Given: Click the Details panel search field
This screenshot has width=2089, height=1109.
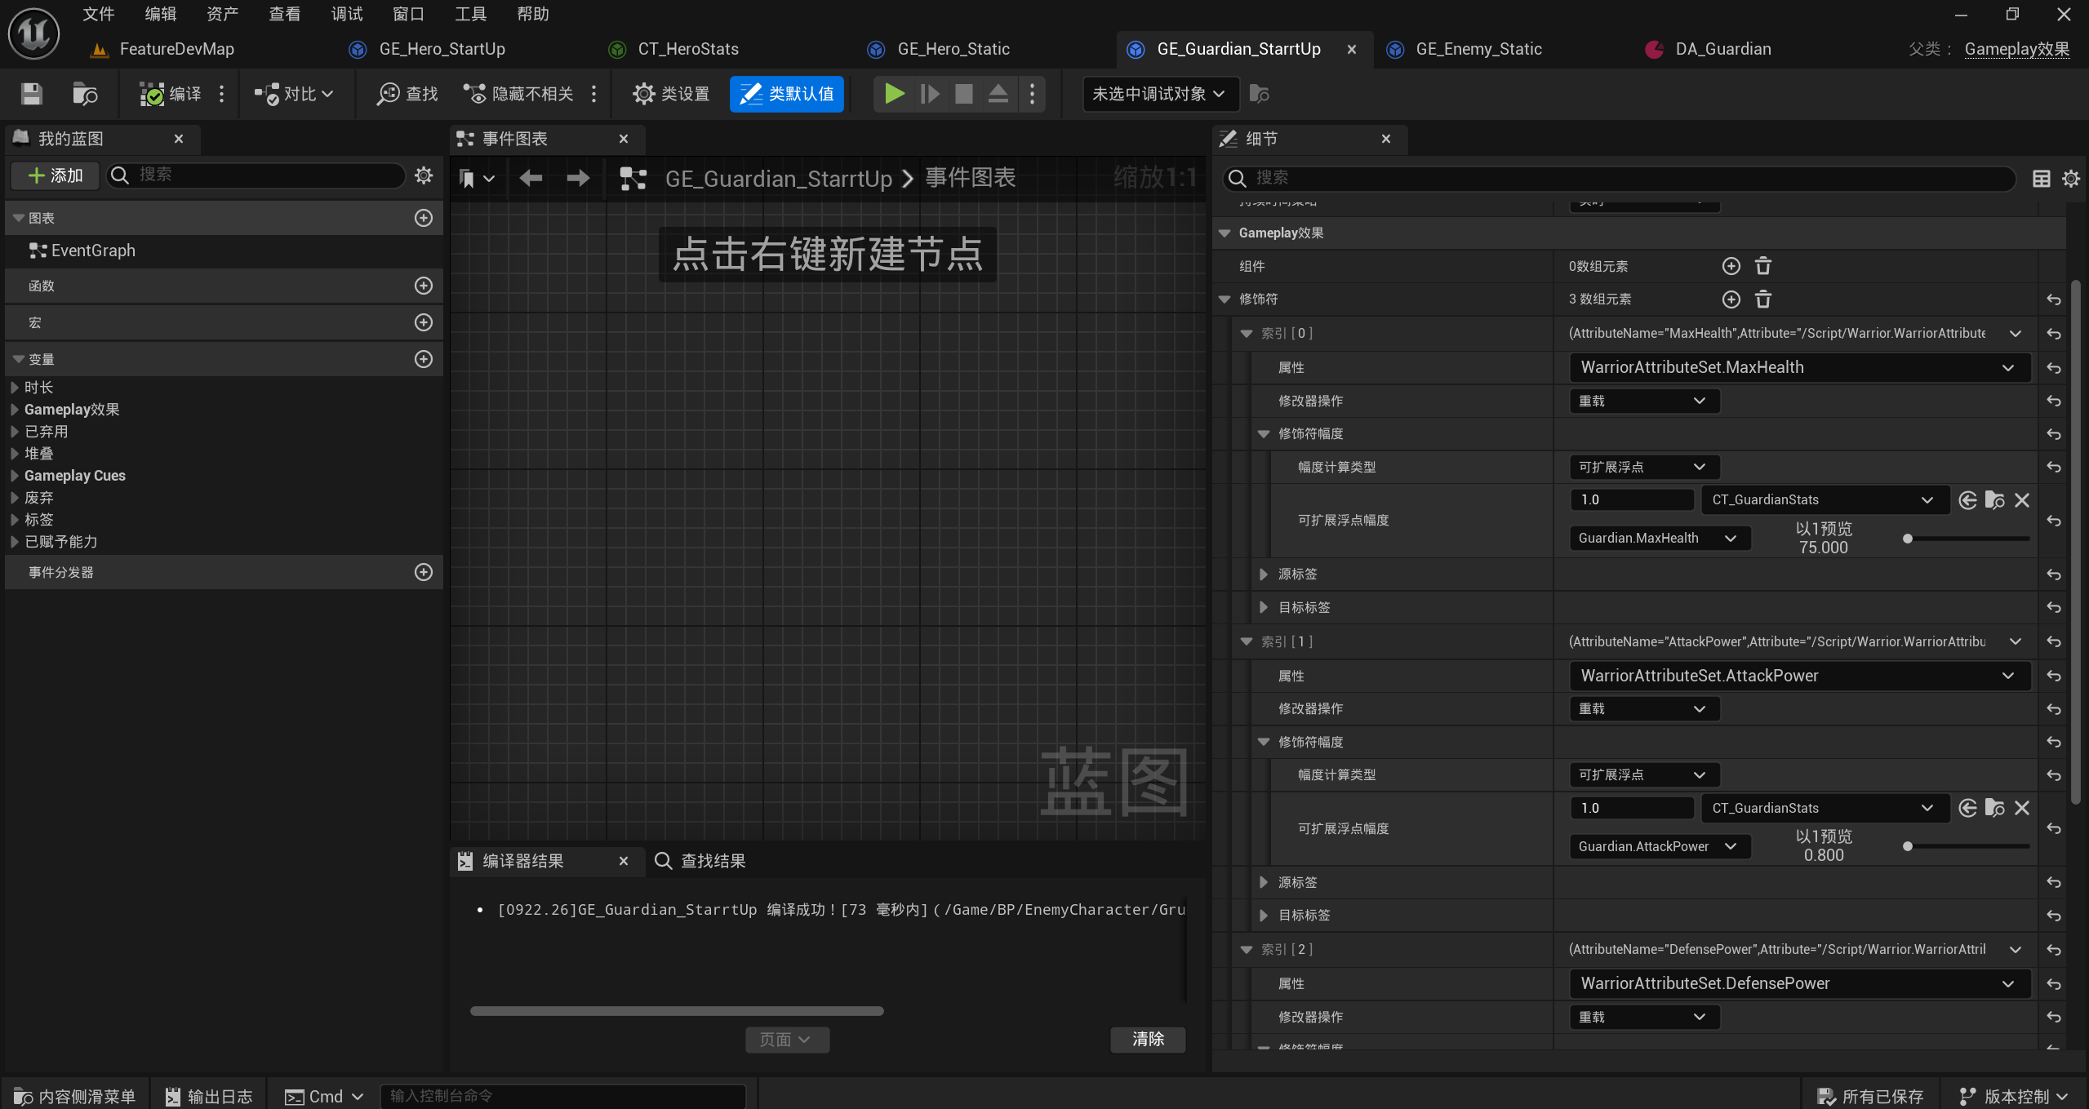Looking at the screenshot, I should pos(1620,178).
